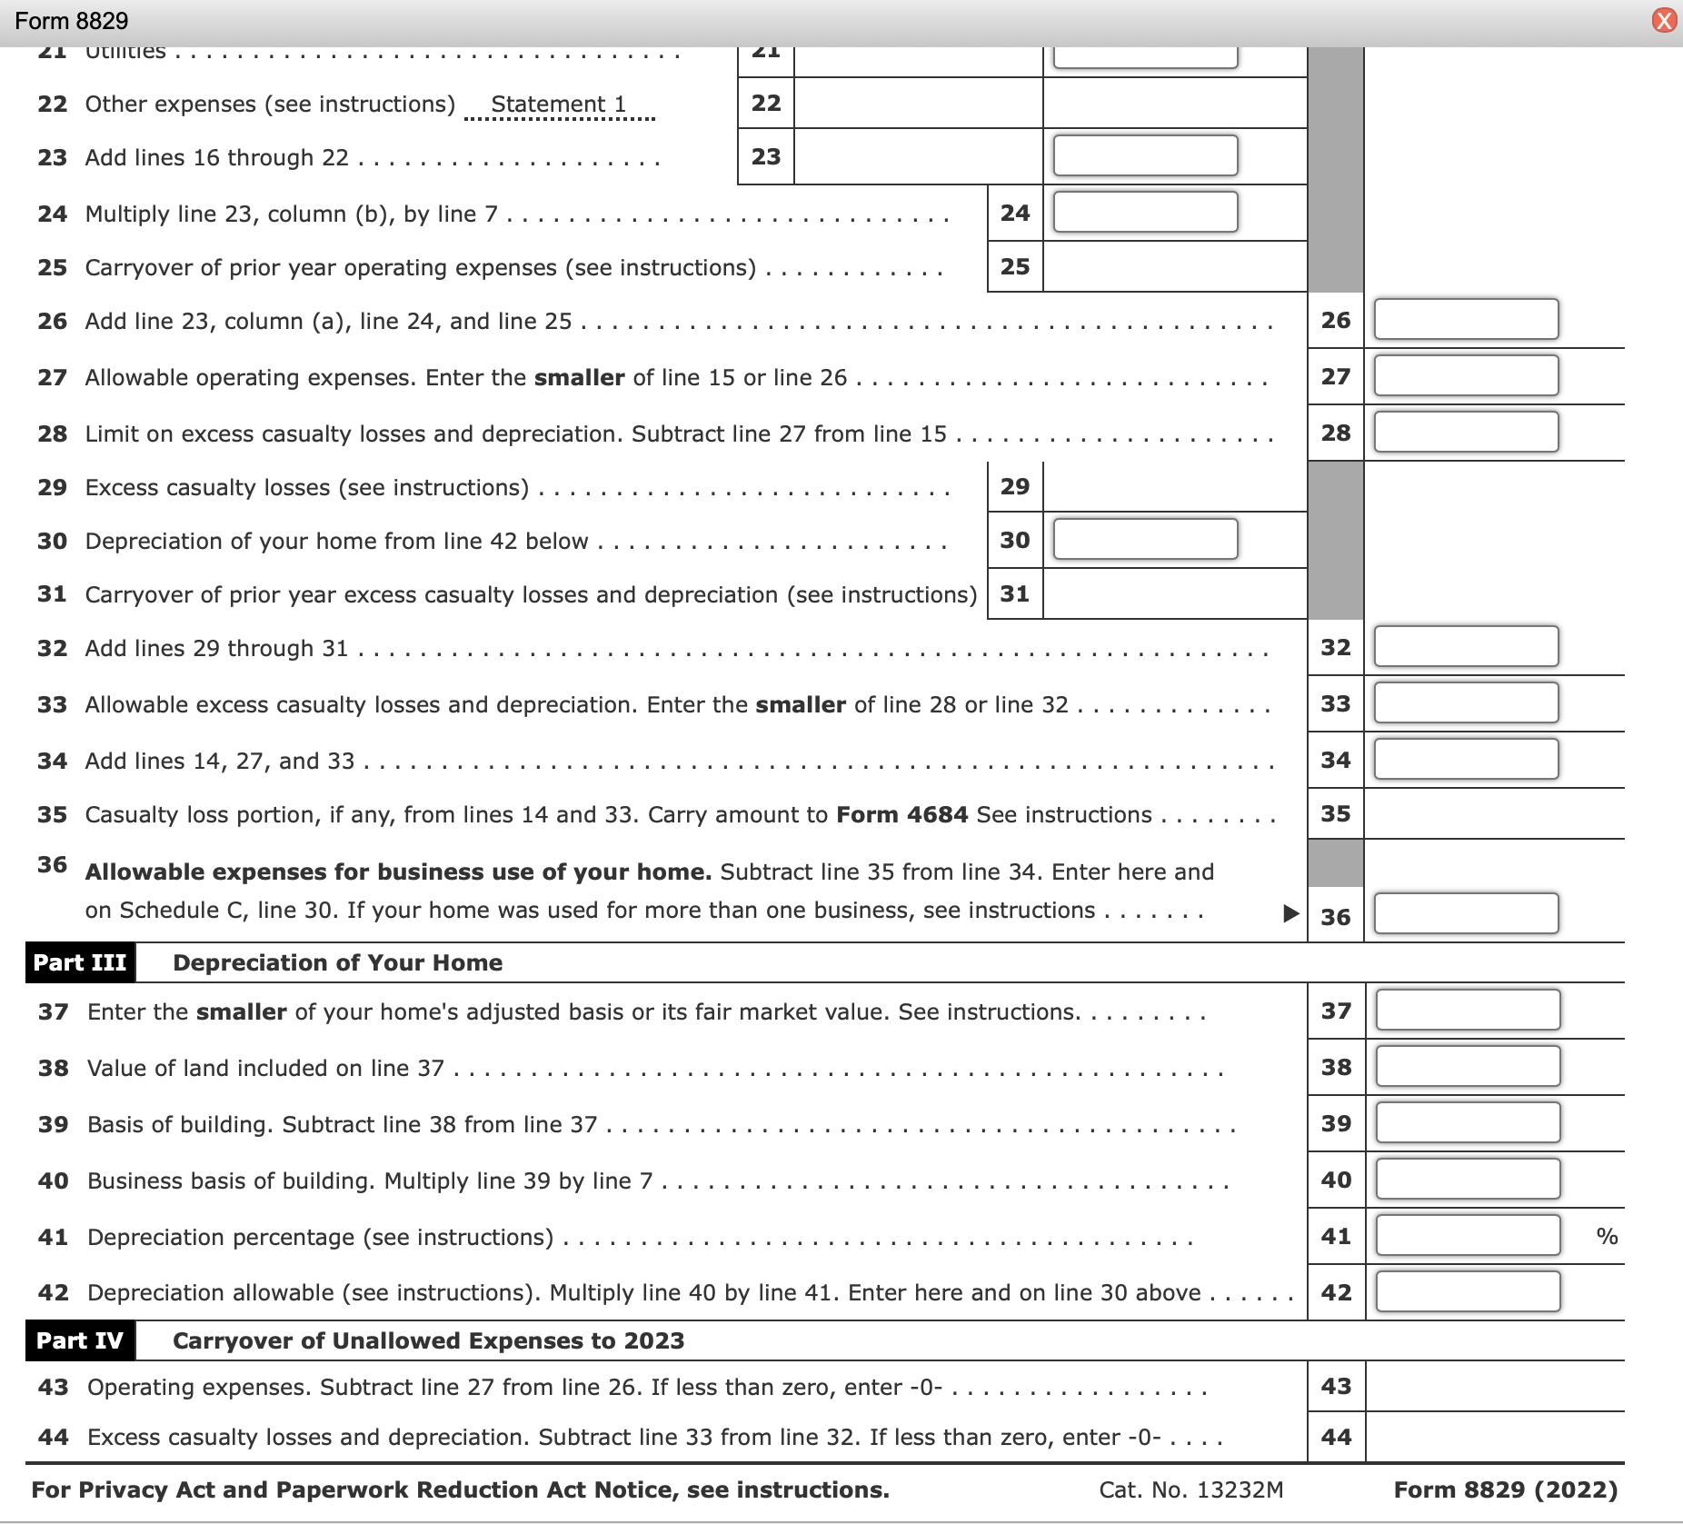
Task: Click the line 23 column (a) cell
Action: tap(918, 156)
